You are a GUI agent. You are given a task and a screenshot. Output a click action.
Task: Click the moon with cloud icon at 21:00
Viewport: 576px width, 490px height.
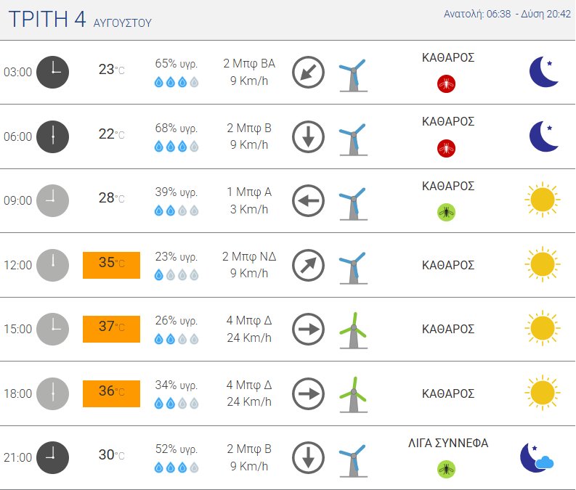537,458
